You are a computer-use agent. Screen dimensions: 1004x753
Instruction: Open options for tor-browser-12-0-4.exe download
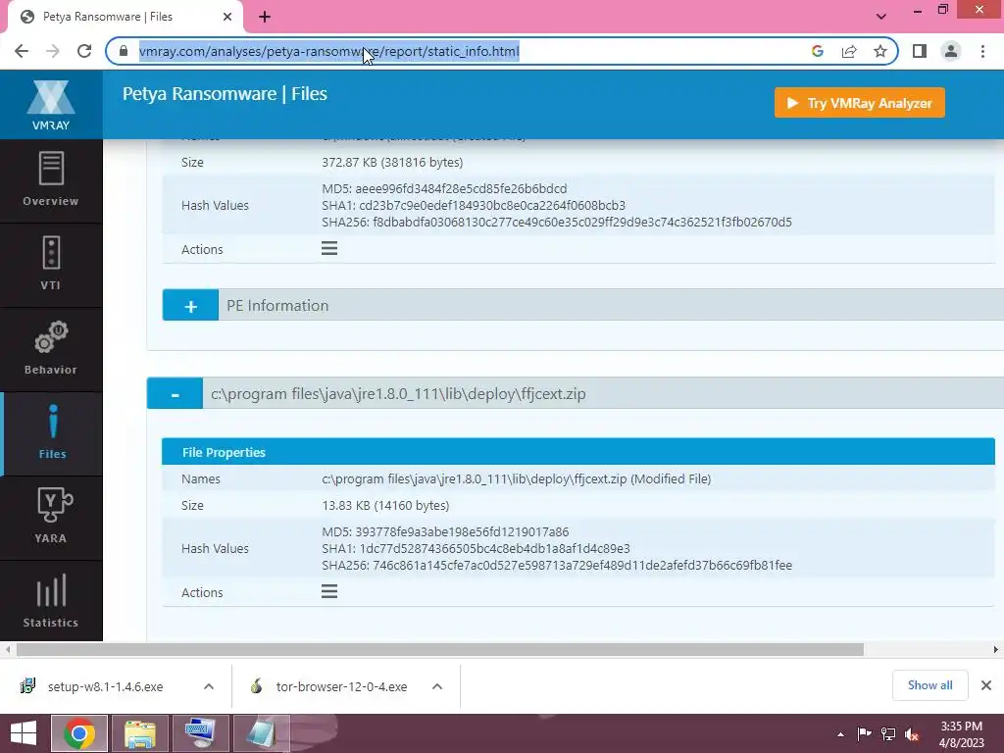click(437, 686)
